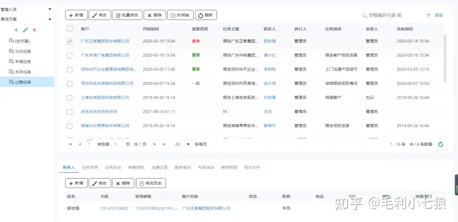Check the 湖南长沙青果软件有限公司 row checkbox
This screenshot has width=458, height=222.
tap(69, 126)
